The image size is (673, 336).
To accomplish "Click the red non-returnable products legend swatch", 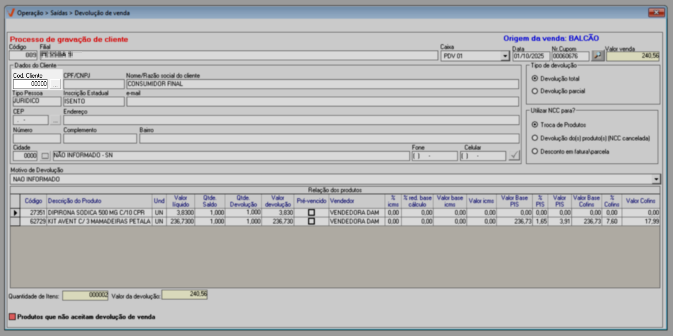I will pyautogui.click(x=12, y=317).
